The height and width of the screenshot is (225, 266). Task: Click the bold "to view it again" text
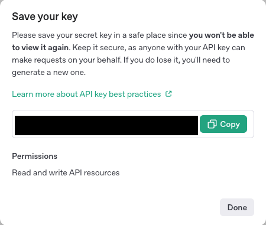point(40,48)
